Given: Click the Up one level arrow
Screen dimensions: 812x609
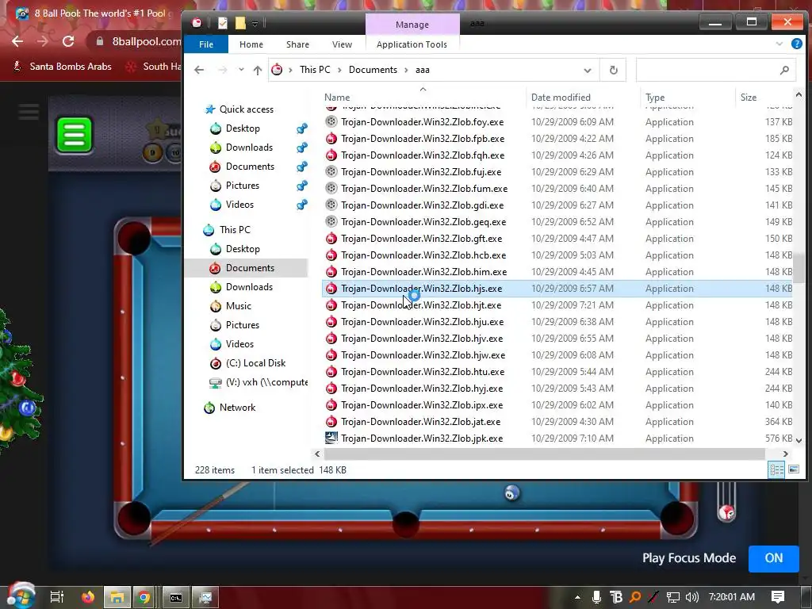Looking at the screenshot, I should click(x=258, y=70).
